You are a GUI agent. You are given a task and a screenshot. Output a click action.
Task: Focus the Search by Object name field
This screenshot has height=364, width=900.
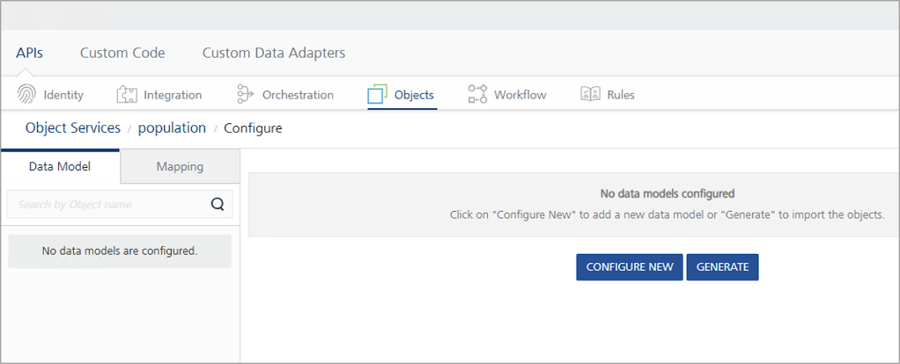tap(106, 205)
